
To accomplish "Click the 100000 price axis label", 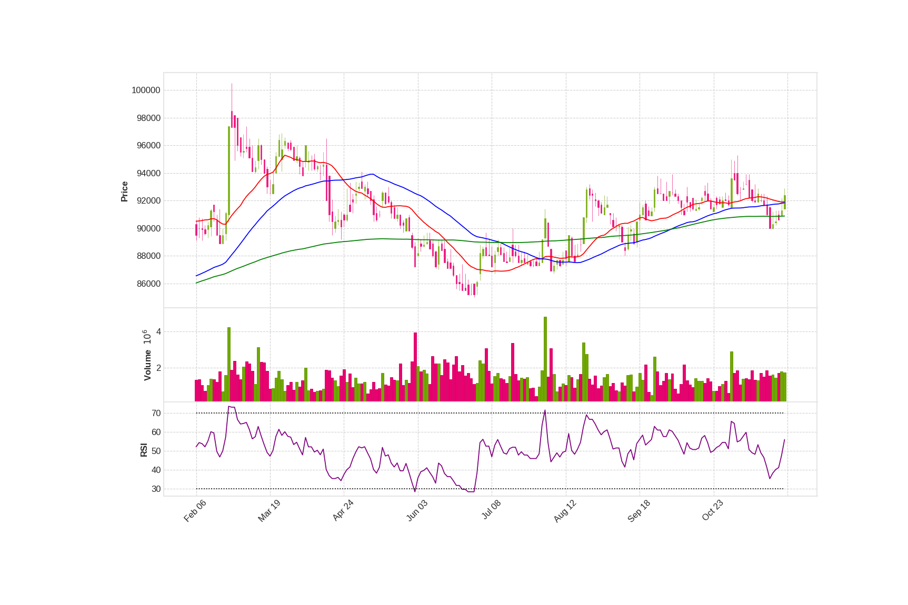I will click(146, 90).
